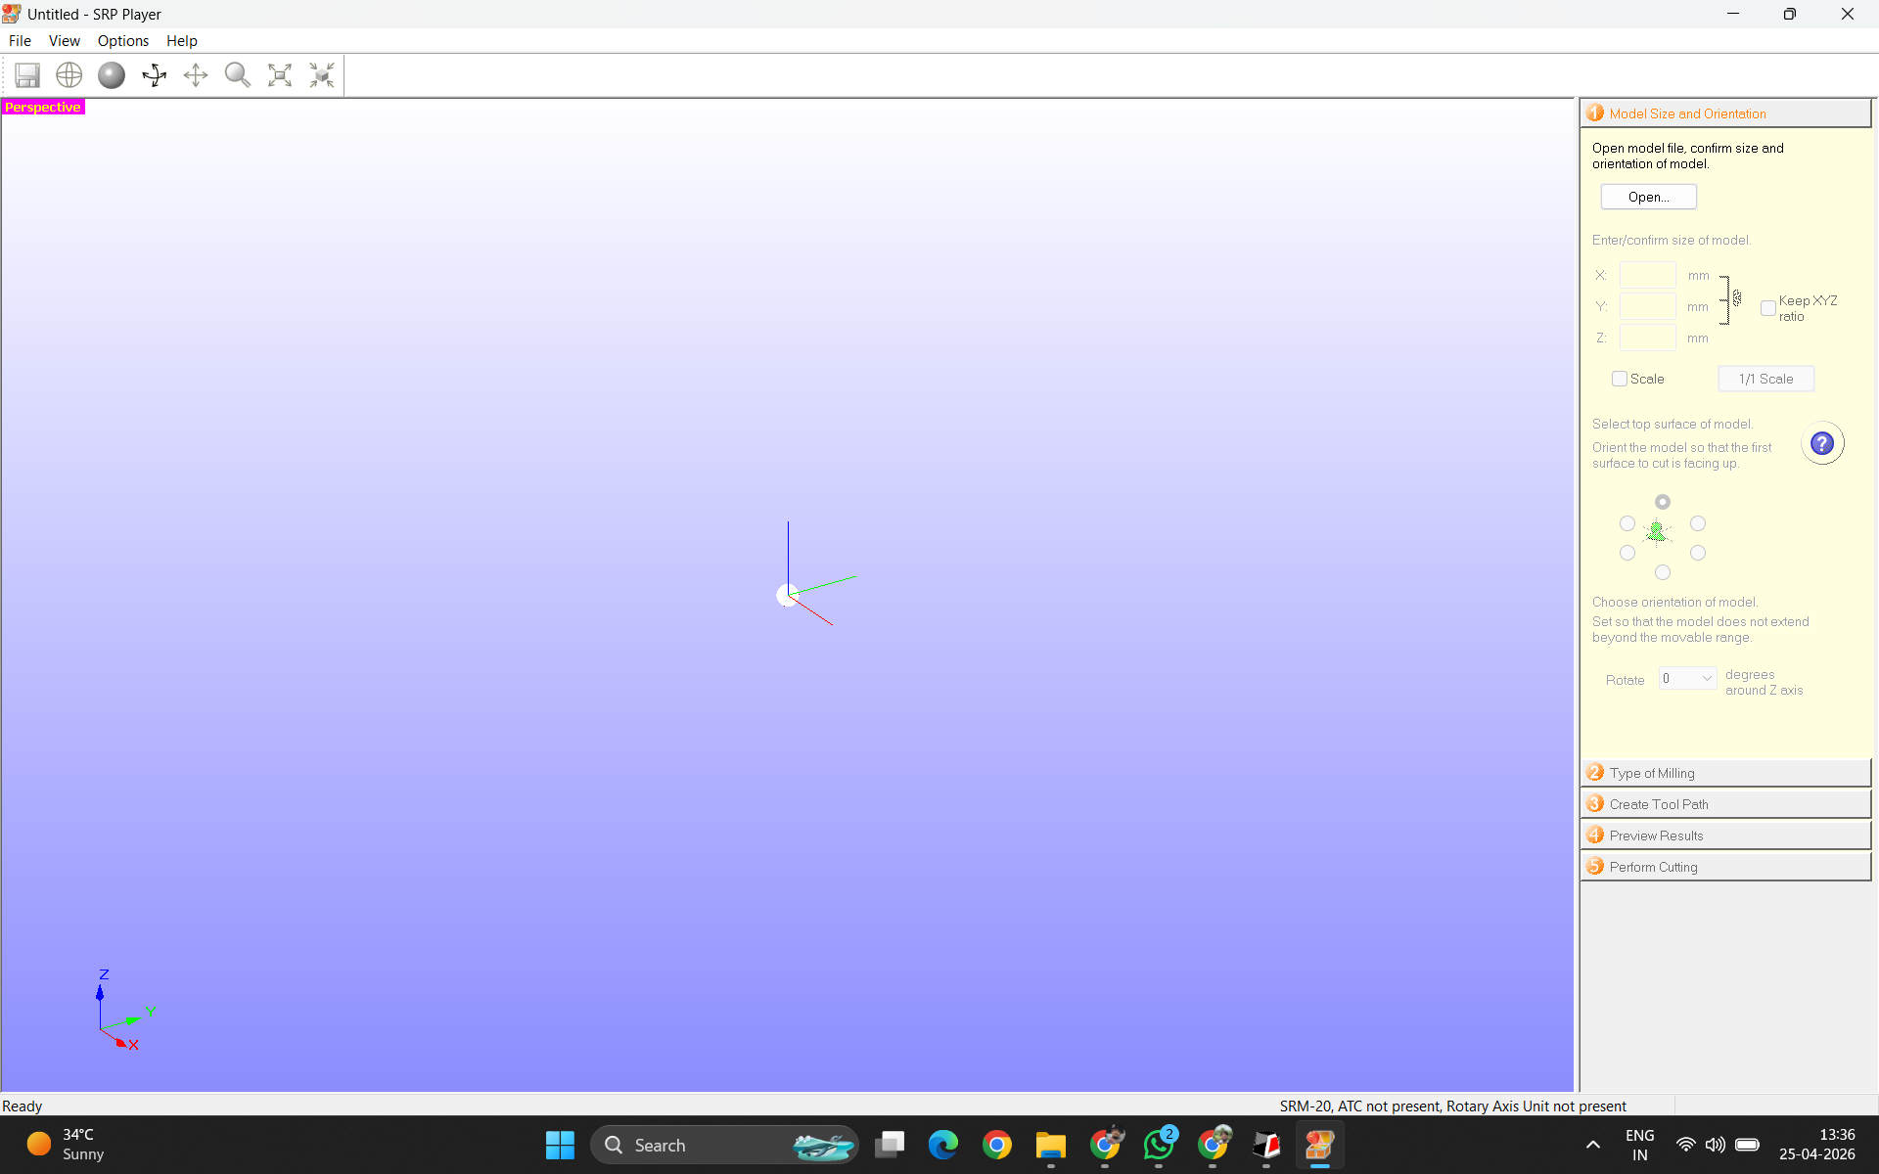This screenshot has height=1174, width=1879.
Task: Open File Explorer from the taskbar
Action: click(1051, 1145)
